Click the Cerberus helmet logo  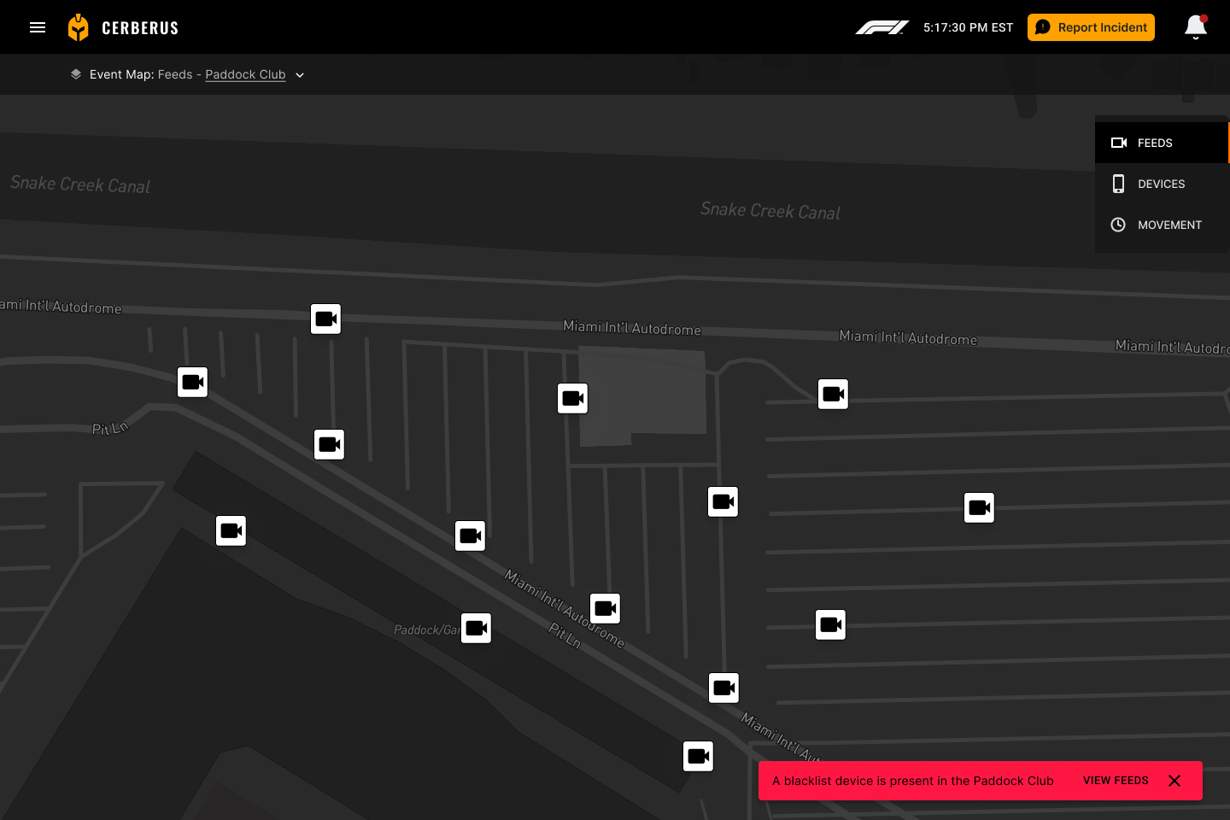tap(78, 27)
